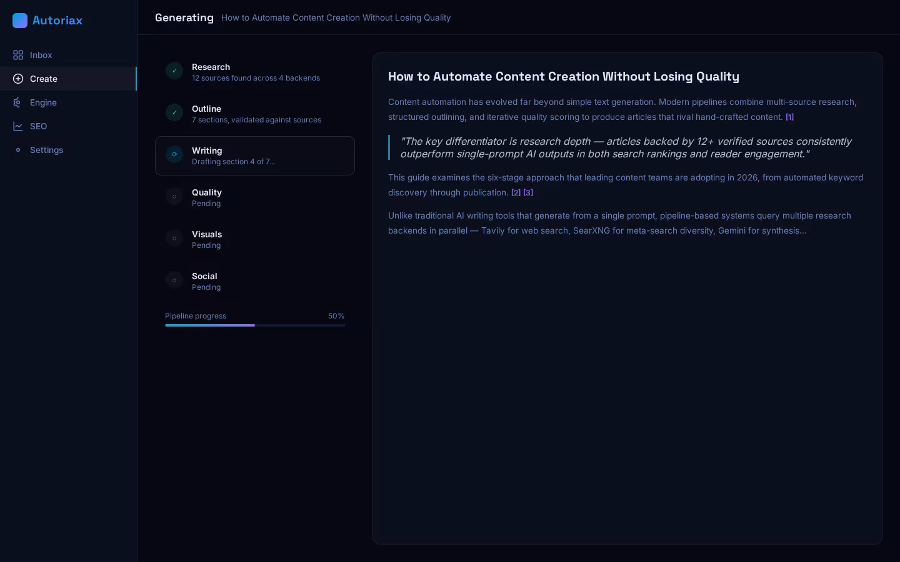
Task: Click the Settings dot icon
Action: coord(18,150)
